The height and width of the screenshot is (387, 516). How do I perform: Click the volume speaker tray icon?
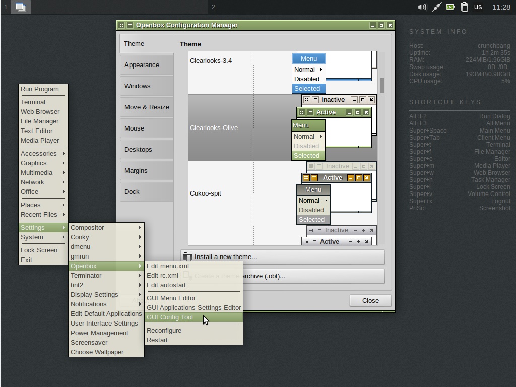[x=422, y=7]
